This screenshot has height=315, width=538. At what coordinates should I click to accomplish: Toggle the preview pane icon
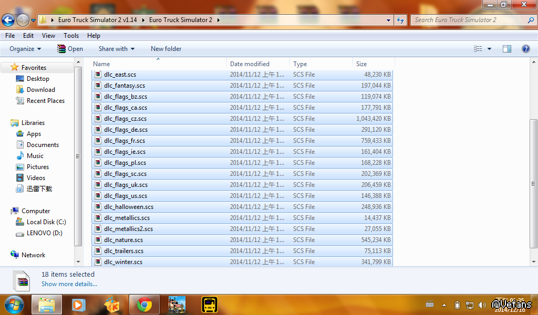click(x=507, y=49)
